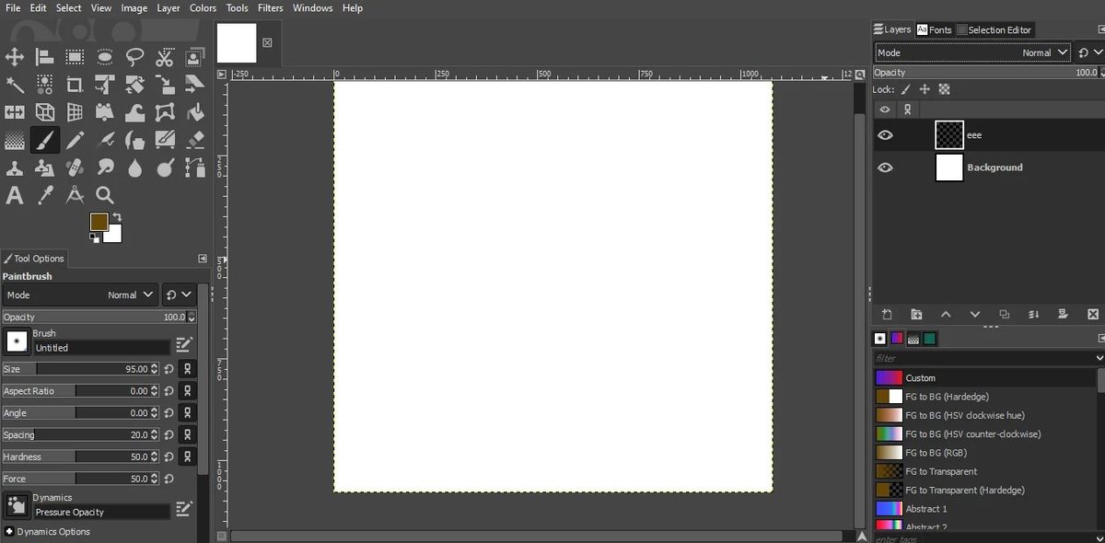Select the Move tool

tap(15, 57)
